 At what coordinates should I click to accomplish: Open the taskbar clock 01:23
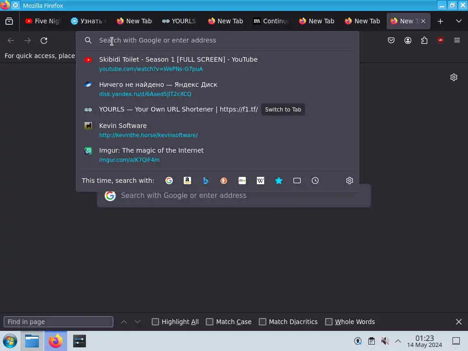[x=425, y=341]
